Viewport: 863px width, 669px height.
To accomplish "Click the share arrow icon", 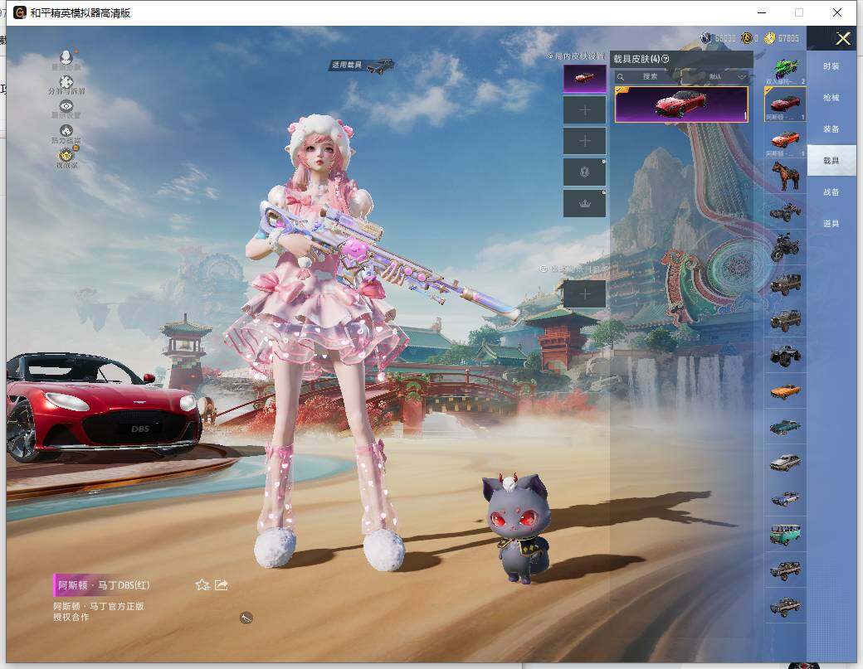I will coord(222,585).
